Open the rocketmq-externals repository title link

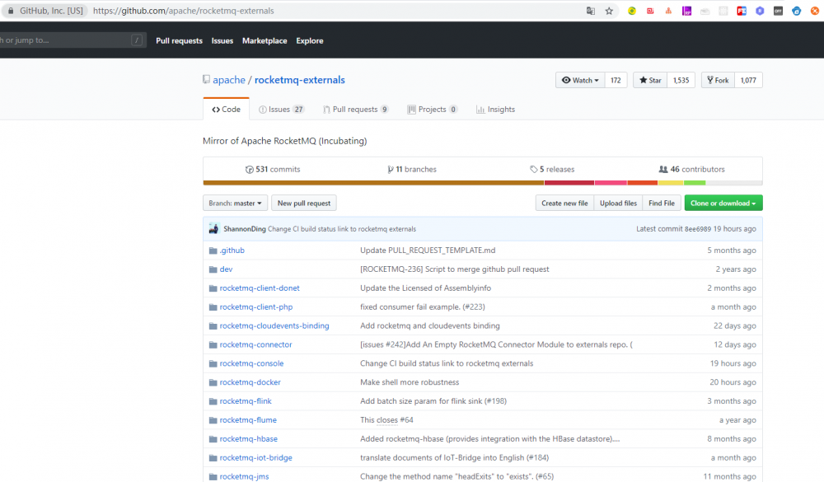(x=300, y=80)
